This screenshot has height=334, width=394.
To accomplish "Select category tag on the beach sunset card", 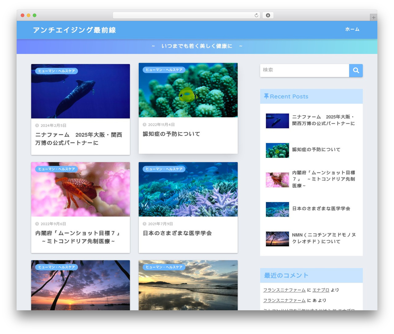I will click(164, 267).
